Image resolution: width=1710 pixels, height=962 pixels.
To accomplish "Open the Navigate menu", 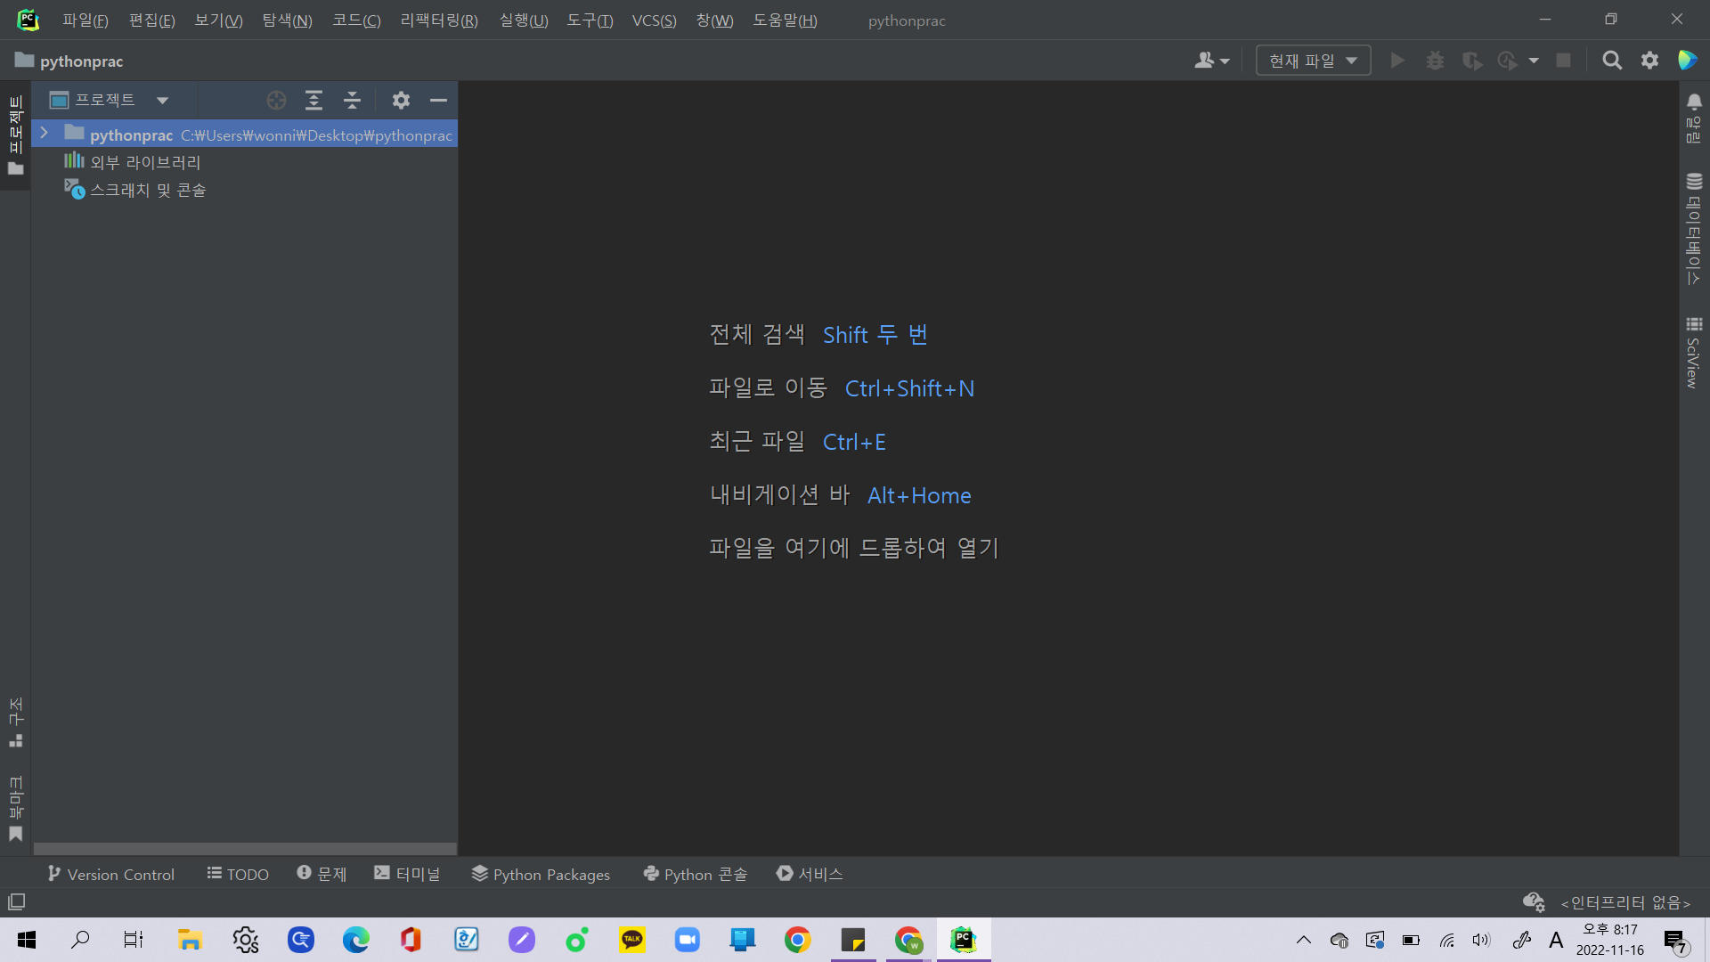I will (288, 20).
